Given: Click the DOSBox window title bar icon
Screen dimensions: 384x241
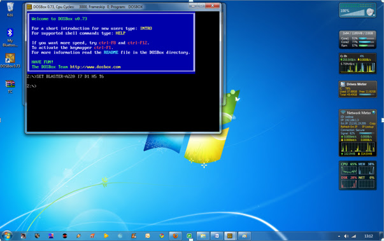Looking at the screenshot, I should [x=29, y=7].
